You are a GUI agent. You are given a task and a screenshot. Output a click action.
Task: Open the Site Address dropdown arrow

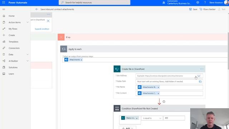point(199,76)
